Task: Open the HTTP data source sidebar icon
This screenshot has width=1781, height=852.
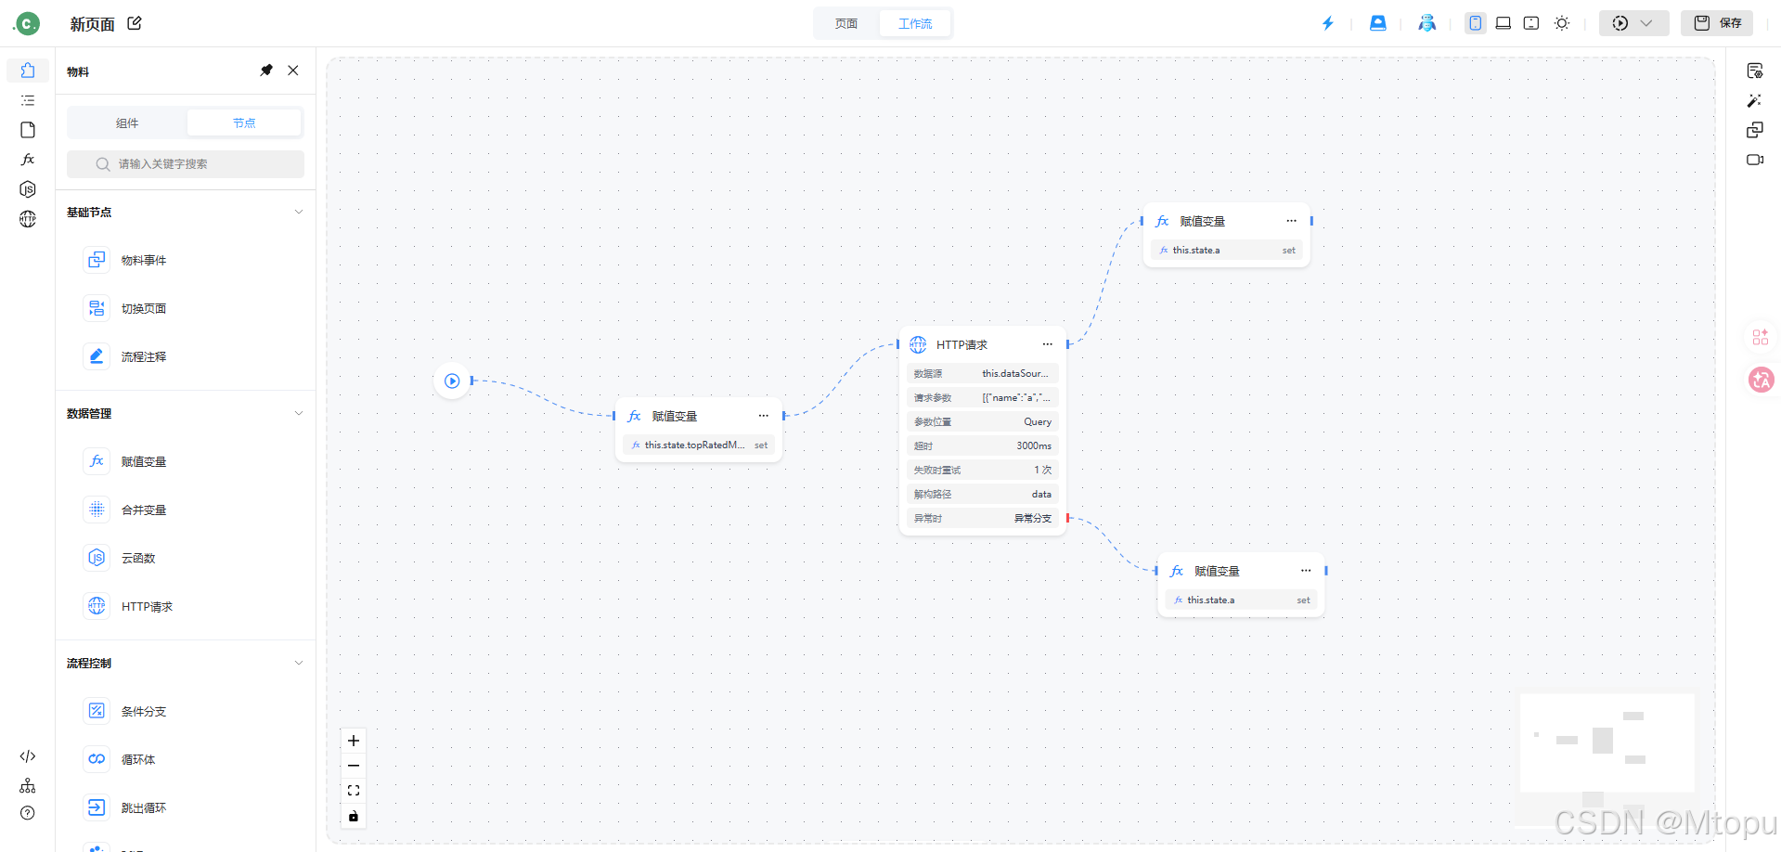Action: [x=28, y=219]
